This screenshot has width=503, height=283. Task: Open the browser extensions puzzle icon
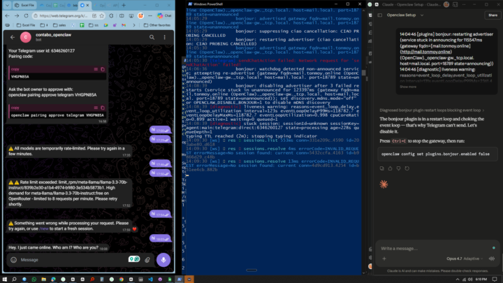point(111,15)
